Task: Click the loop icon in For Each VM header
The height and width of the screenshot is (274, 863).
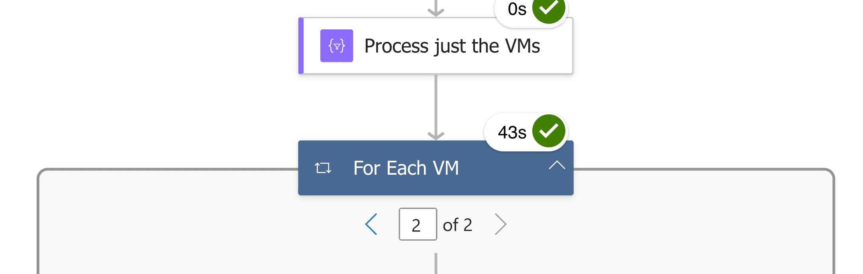Action: click(323, 168)
